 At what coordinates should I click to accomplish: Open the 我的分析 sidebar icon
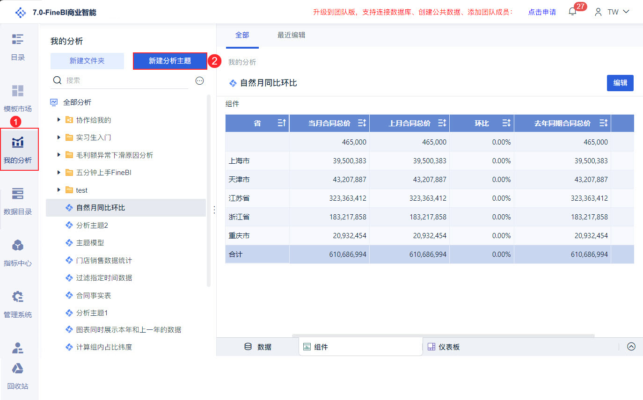(18, 142)
